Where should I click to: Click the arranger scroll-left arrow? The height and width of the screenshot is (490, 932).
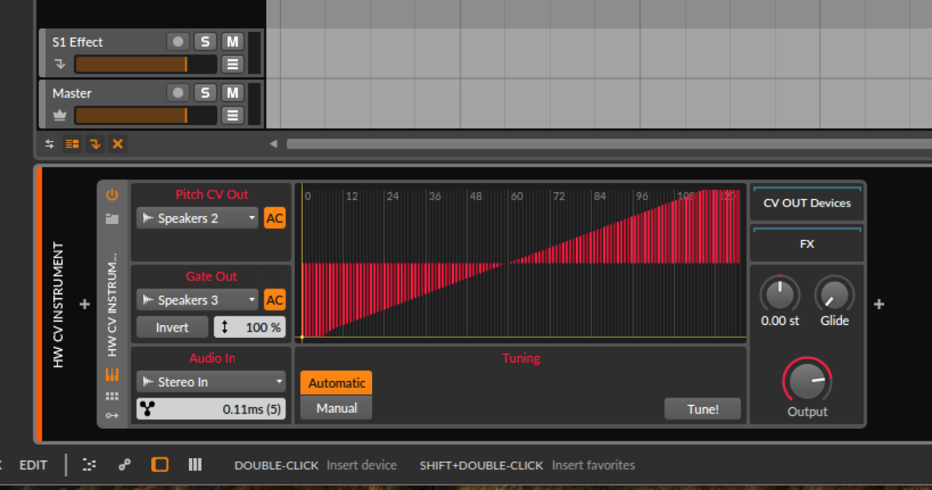tap(273, 144)
